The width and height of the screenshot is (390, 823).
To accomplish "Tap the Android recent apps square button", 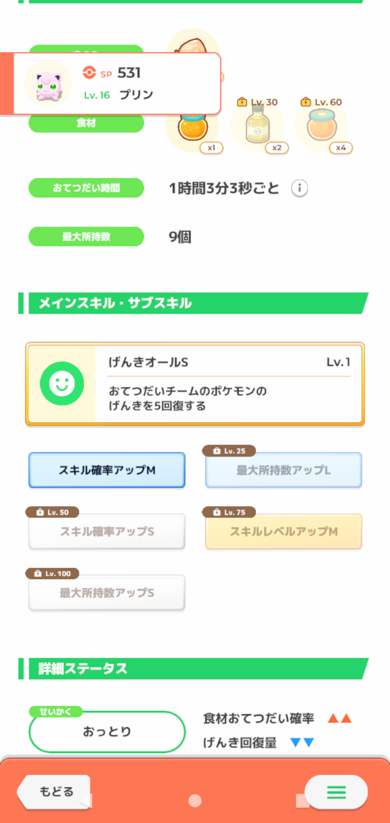I will (302, 801).
